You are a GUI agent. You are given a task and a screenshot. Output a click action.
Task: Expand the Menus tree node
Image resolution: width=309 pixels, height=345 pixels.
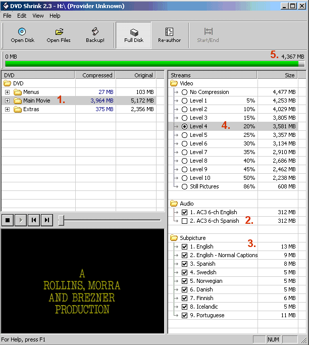point(7,92)
